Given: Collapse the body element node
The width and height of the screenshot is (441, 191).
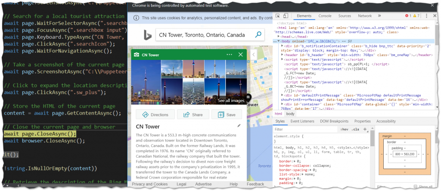Looking at the screenshot, I should coord(279,41).
